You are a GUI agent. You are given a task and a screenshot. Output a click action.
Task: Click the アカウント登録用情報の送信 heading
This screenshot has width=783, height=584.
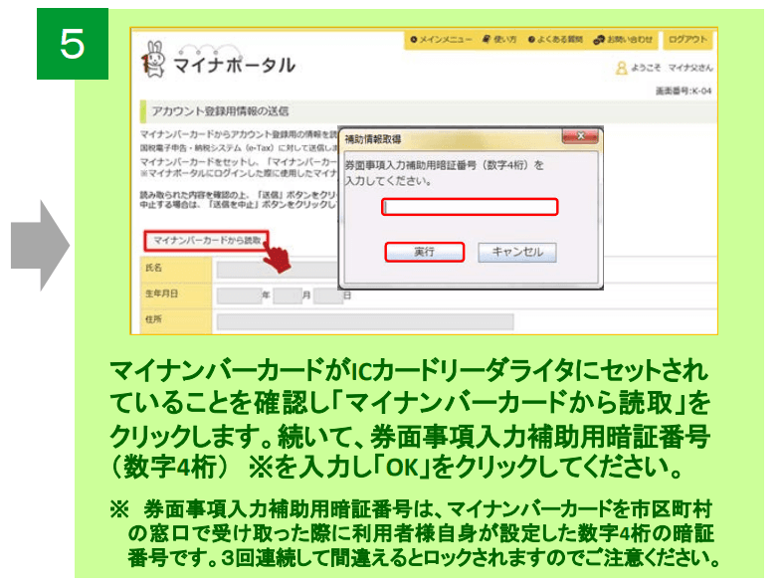(220, 111)
